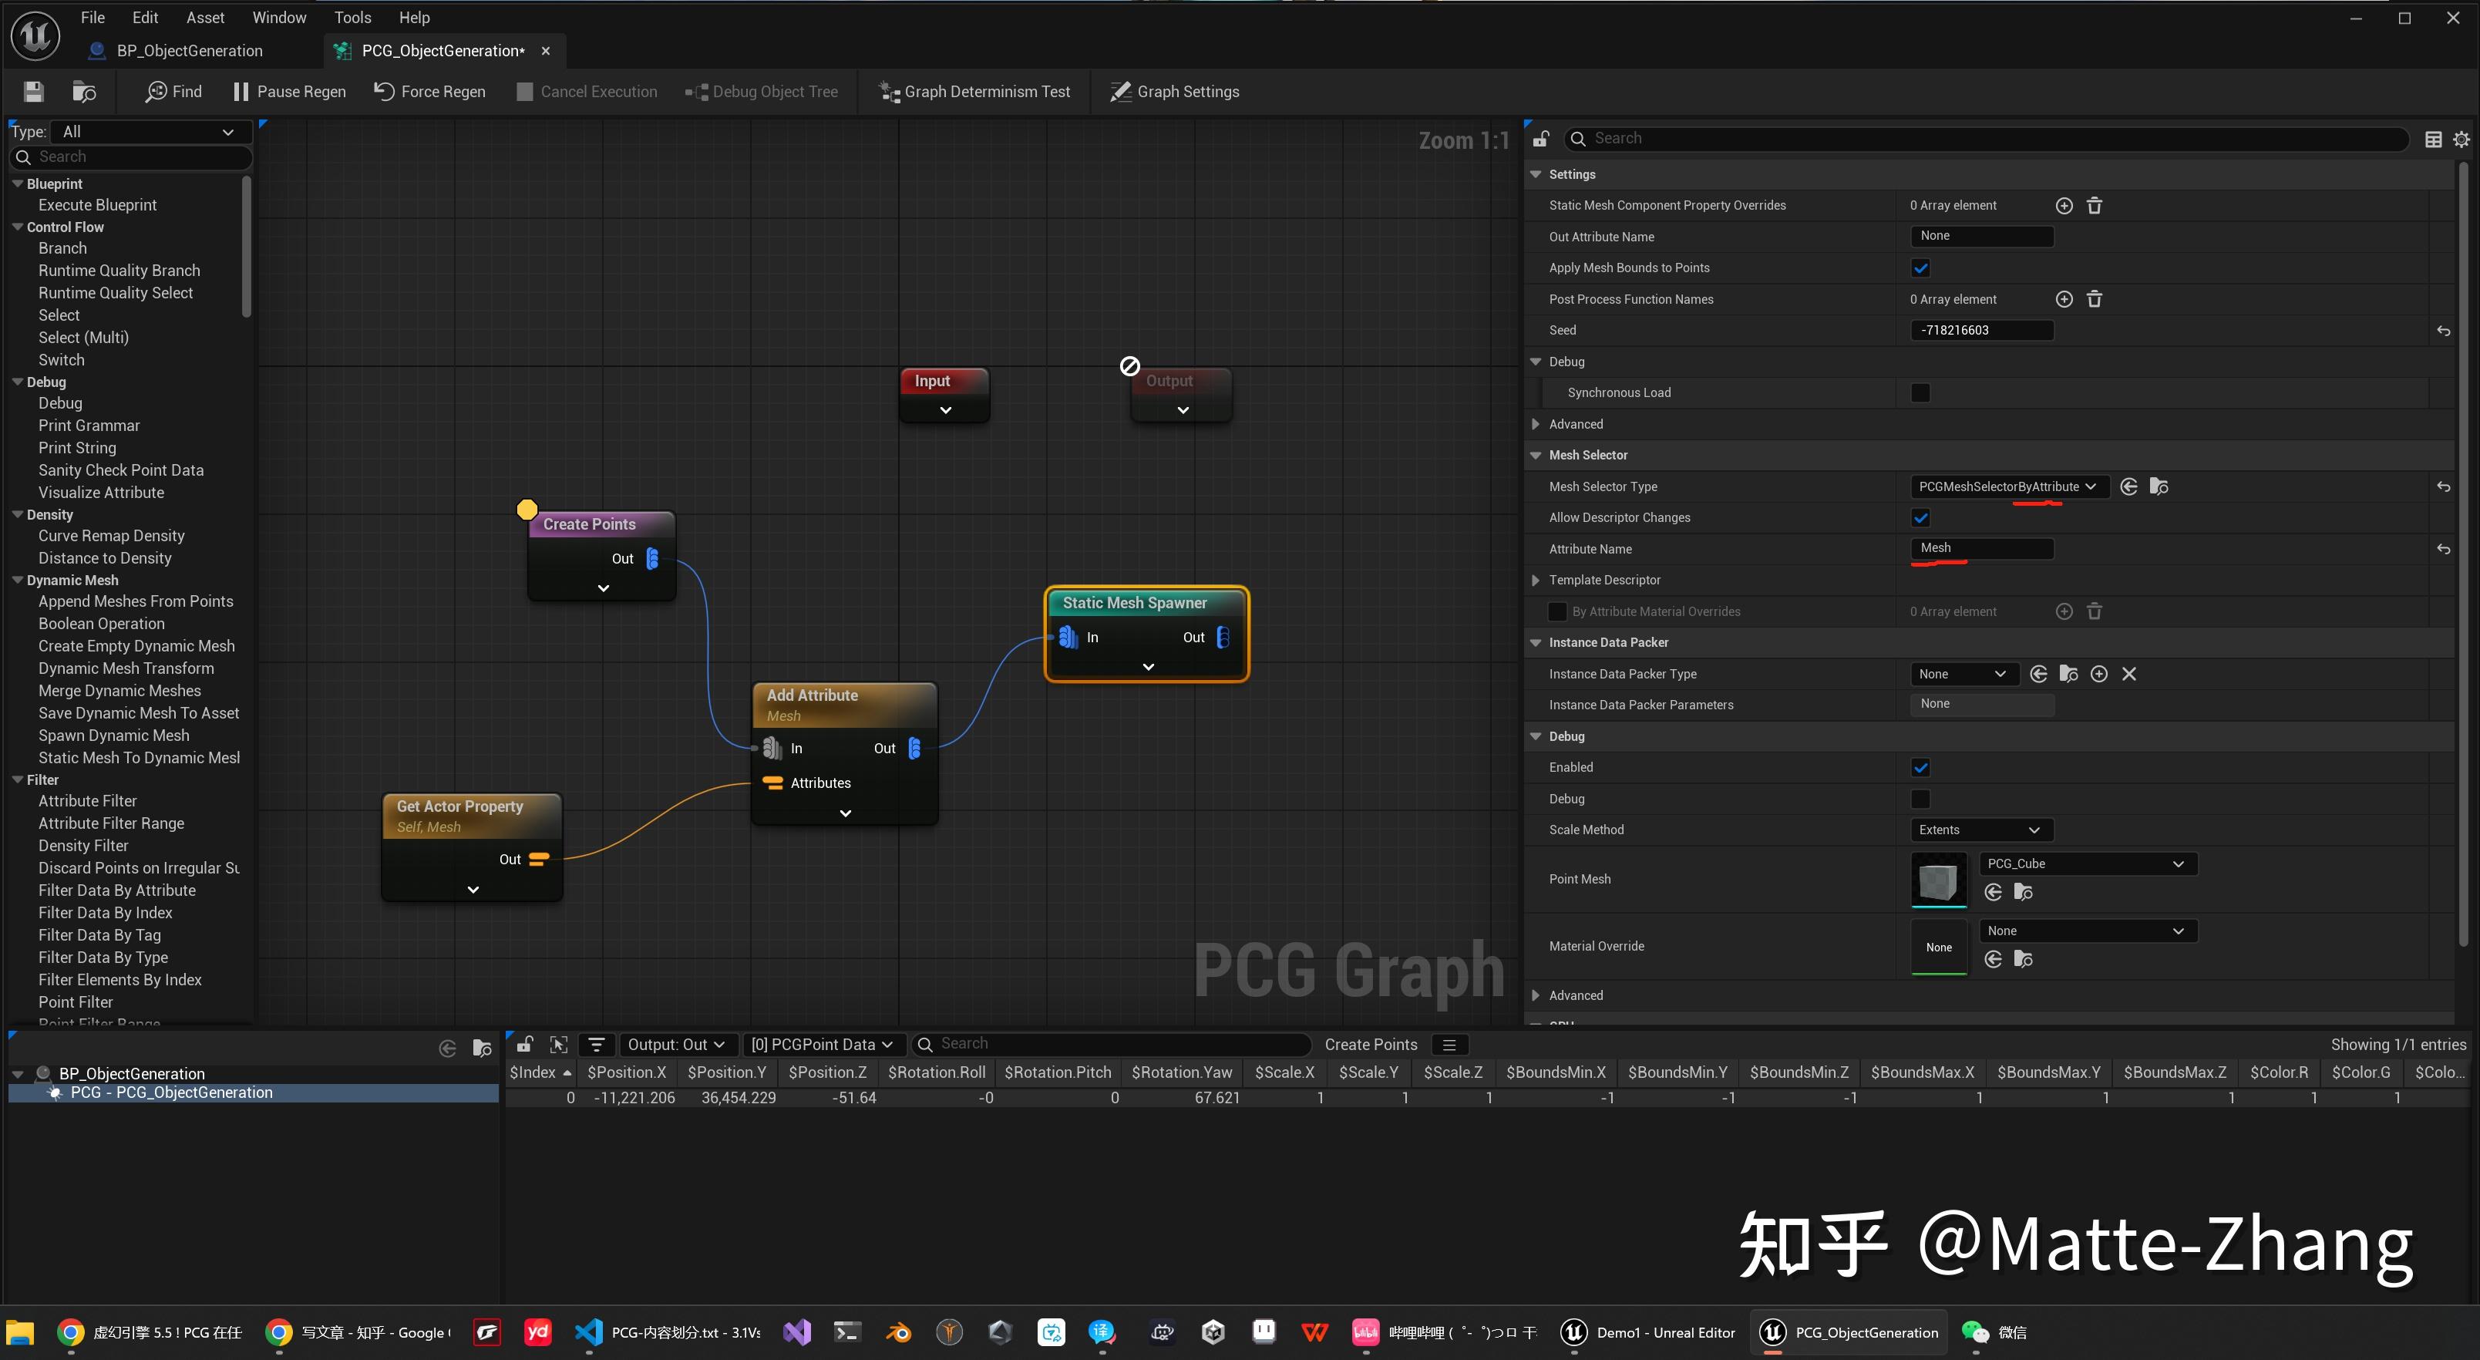Open the Scale Method dropdown showing Extents
Viewport: 2480px width, 1360px height.
tap(1980, 829)
